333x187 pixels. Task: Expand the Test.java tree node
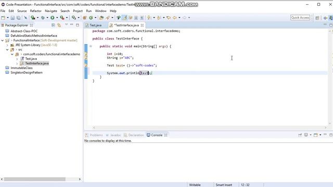(x=17, y=59)
